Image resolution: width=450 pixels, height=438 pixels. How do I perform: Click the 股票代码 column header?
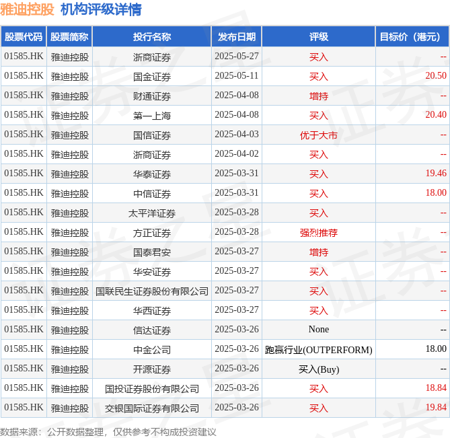pyautogui.click(x=24, y=37)
